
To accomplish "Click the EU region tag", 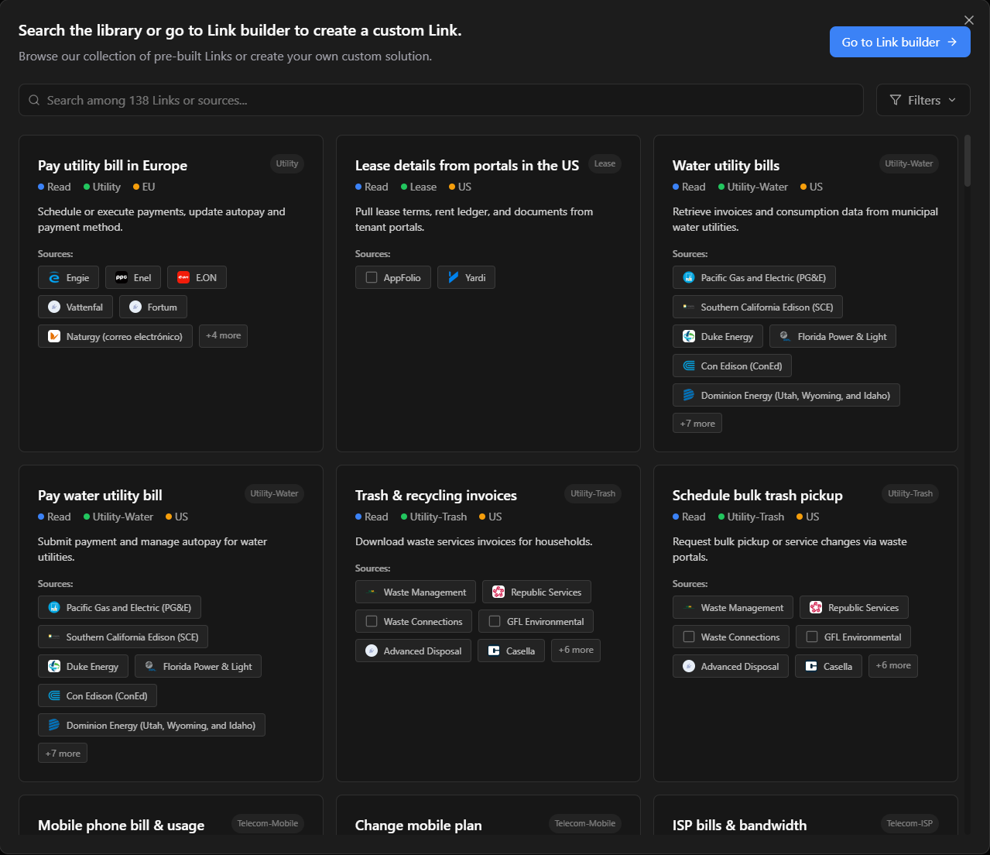I will pyautogui.click(x=144, y=187).
